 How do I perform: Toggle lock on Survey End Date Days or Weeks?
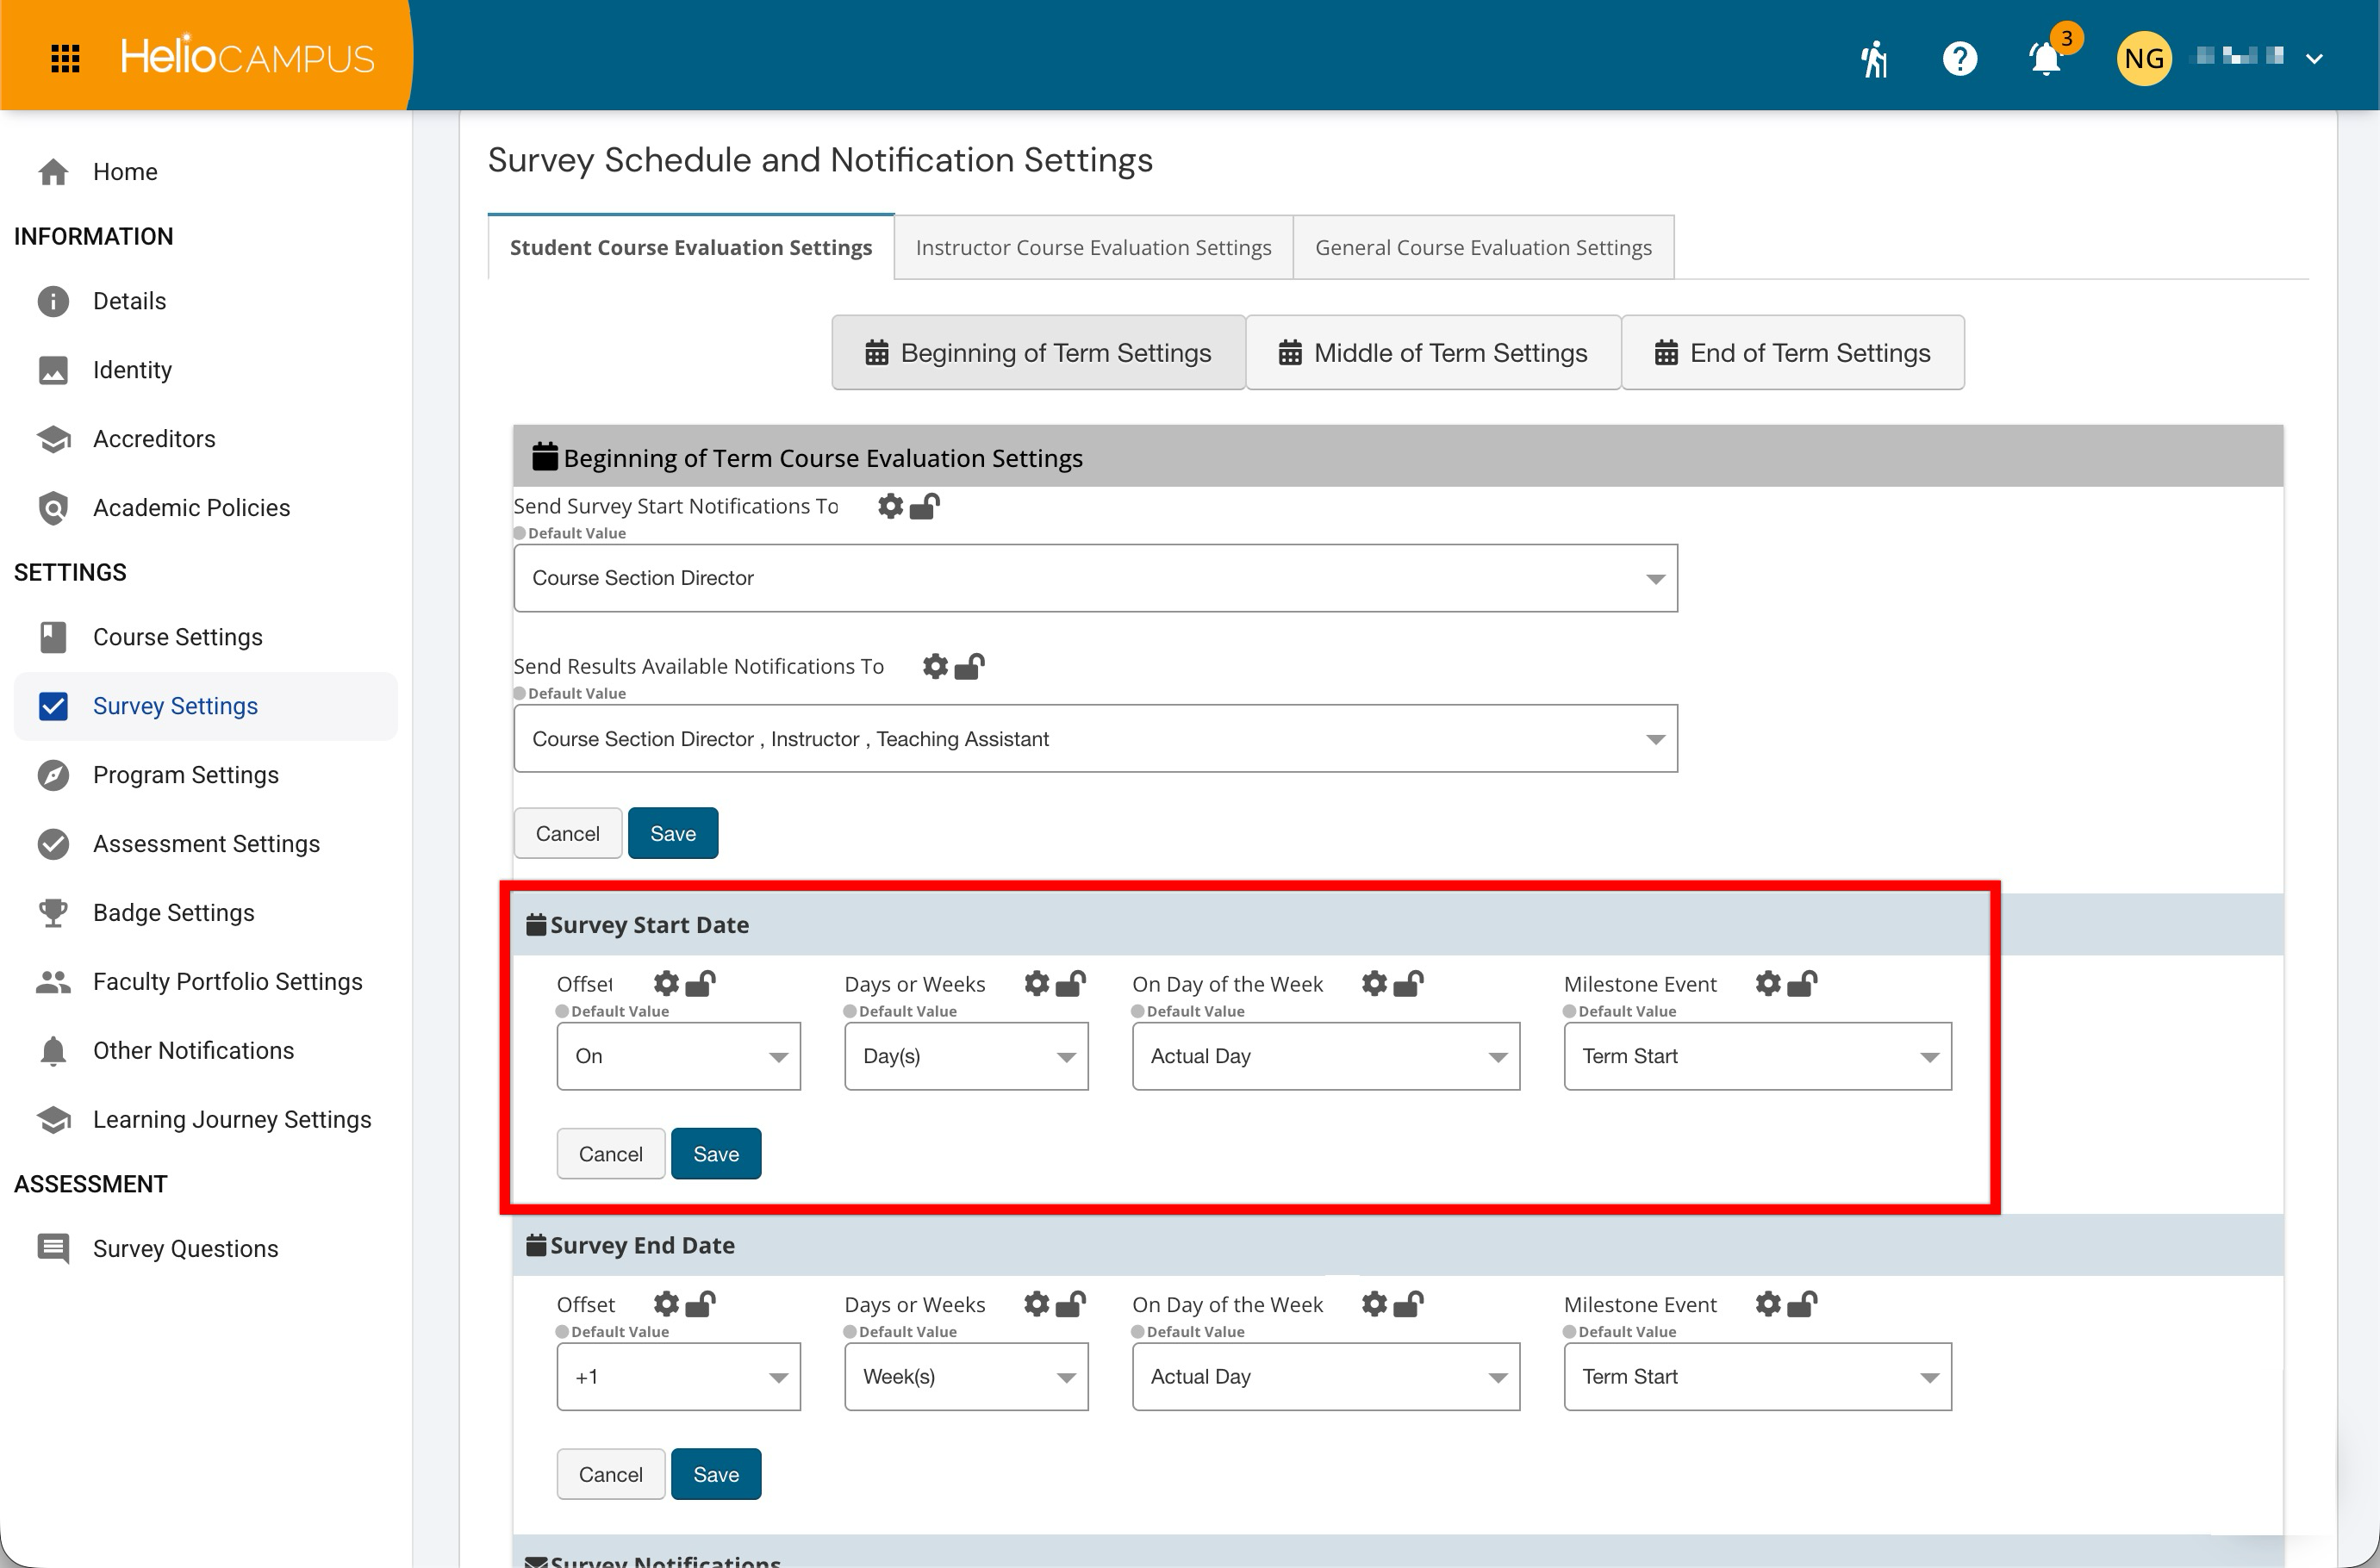[x=1071, y=1304]
